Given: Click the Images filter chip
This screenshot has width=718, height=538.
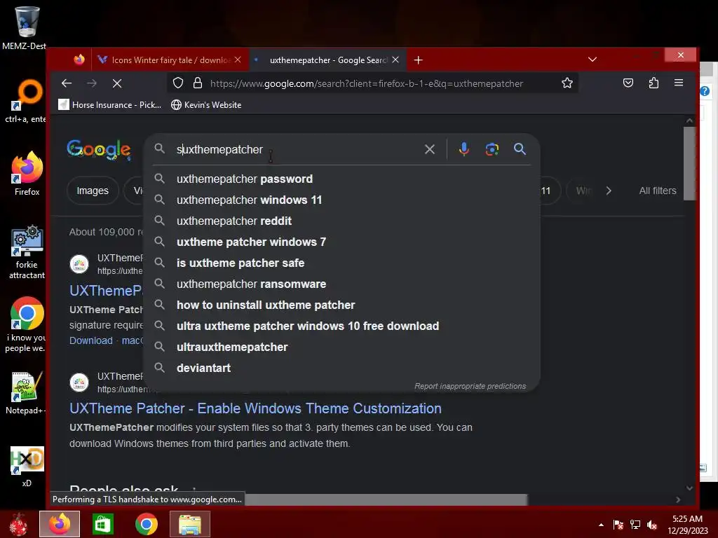Looking at the screenshot, I should pyautogui.click(x=93, y=191).
